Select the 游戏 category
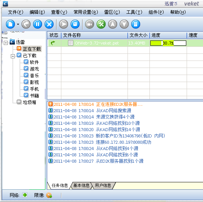Viewport: 203px width, 202px height. 34,69
